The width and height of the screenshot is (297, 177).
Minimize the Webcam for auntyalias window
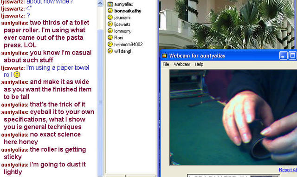(x=283, y=55)
